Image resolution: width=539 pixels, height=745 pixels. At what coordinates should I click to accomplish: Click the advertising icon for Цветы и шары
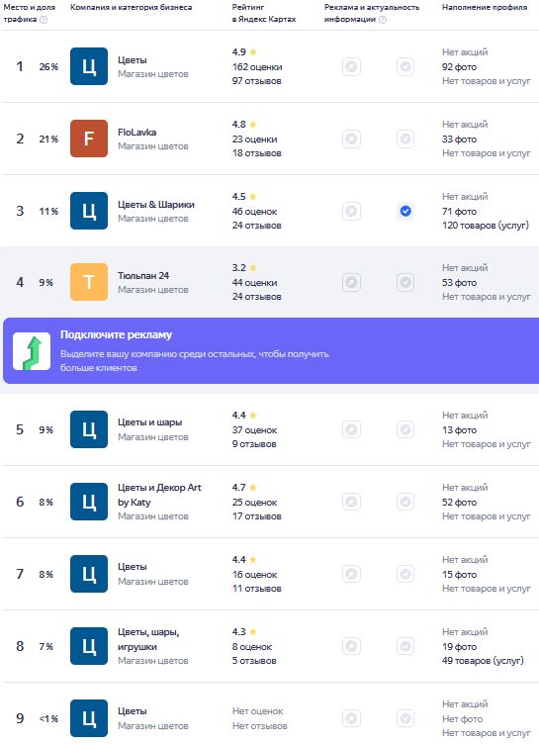coord(351,429)
